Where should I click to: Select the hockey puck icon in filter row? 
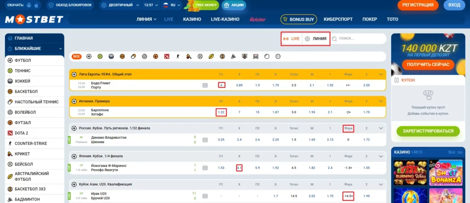[x=111, y=56]
